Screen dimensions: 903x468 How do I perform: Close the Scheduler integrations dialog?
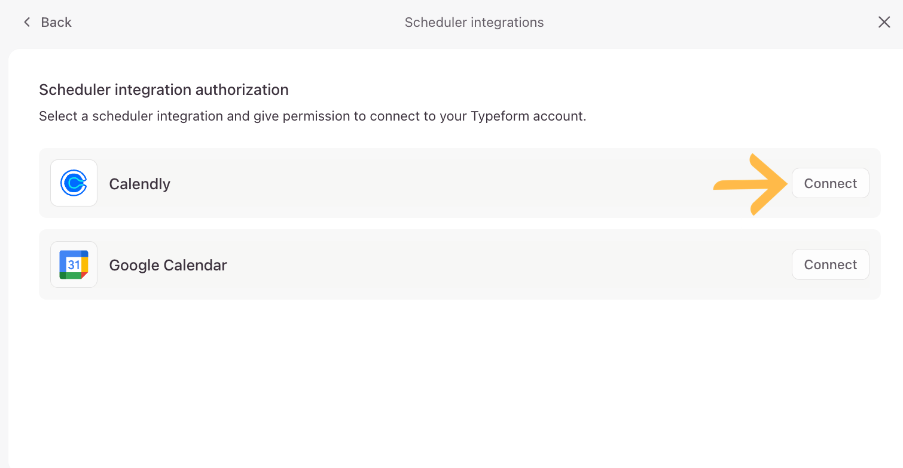(x=884, y=23)
